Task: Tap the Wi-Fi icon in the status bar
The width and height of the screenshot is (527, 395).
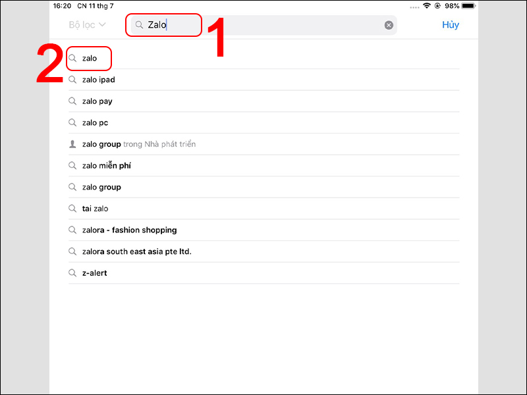Action: point(427,6)
